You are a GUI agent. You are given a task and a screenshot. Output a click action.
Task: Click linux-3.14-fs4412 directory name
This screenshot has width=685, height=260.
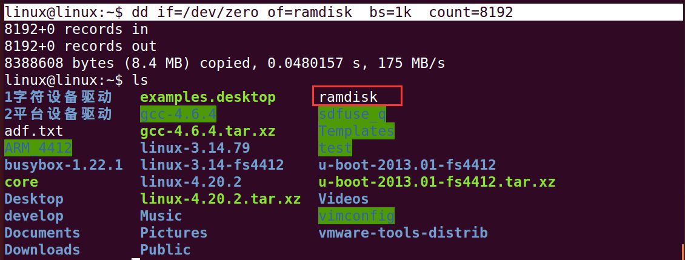(212, 165)
